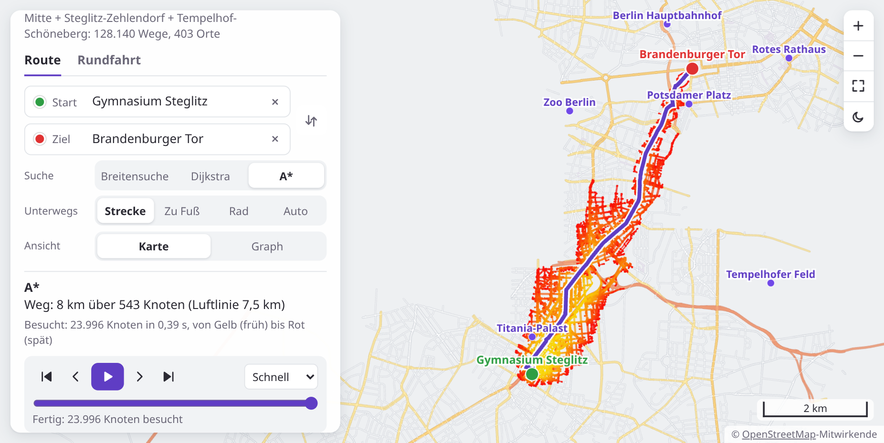Select the Zoo Berlin map point
Viewport: 884px width, 443px height.
[569, 111]
